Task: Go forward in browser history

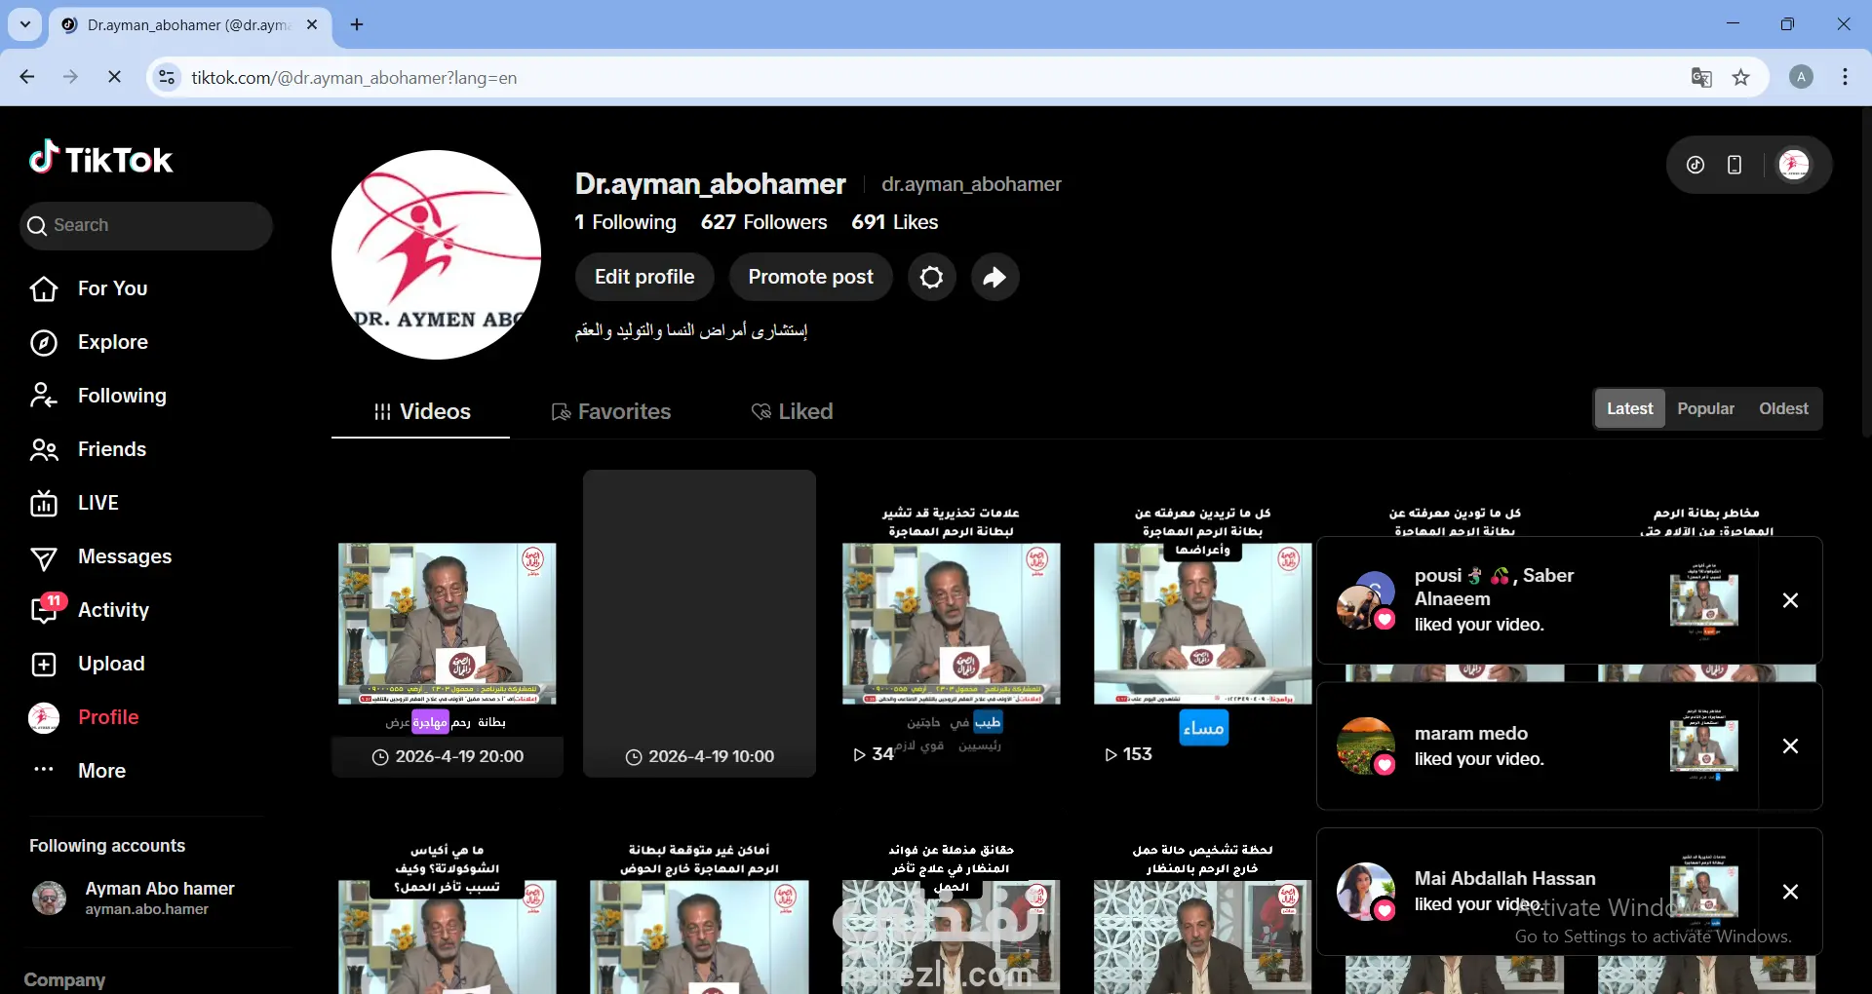Action: 70,77
